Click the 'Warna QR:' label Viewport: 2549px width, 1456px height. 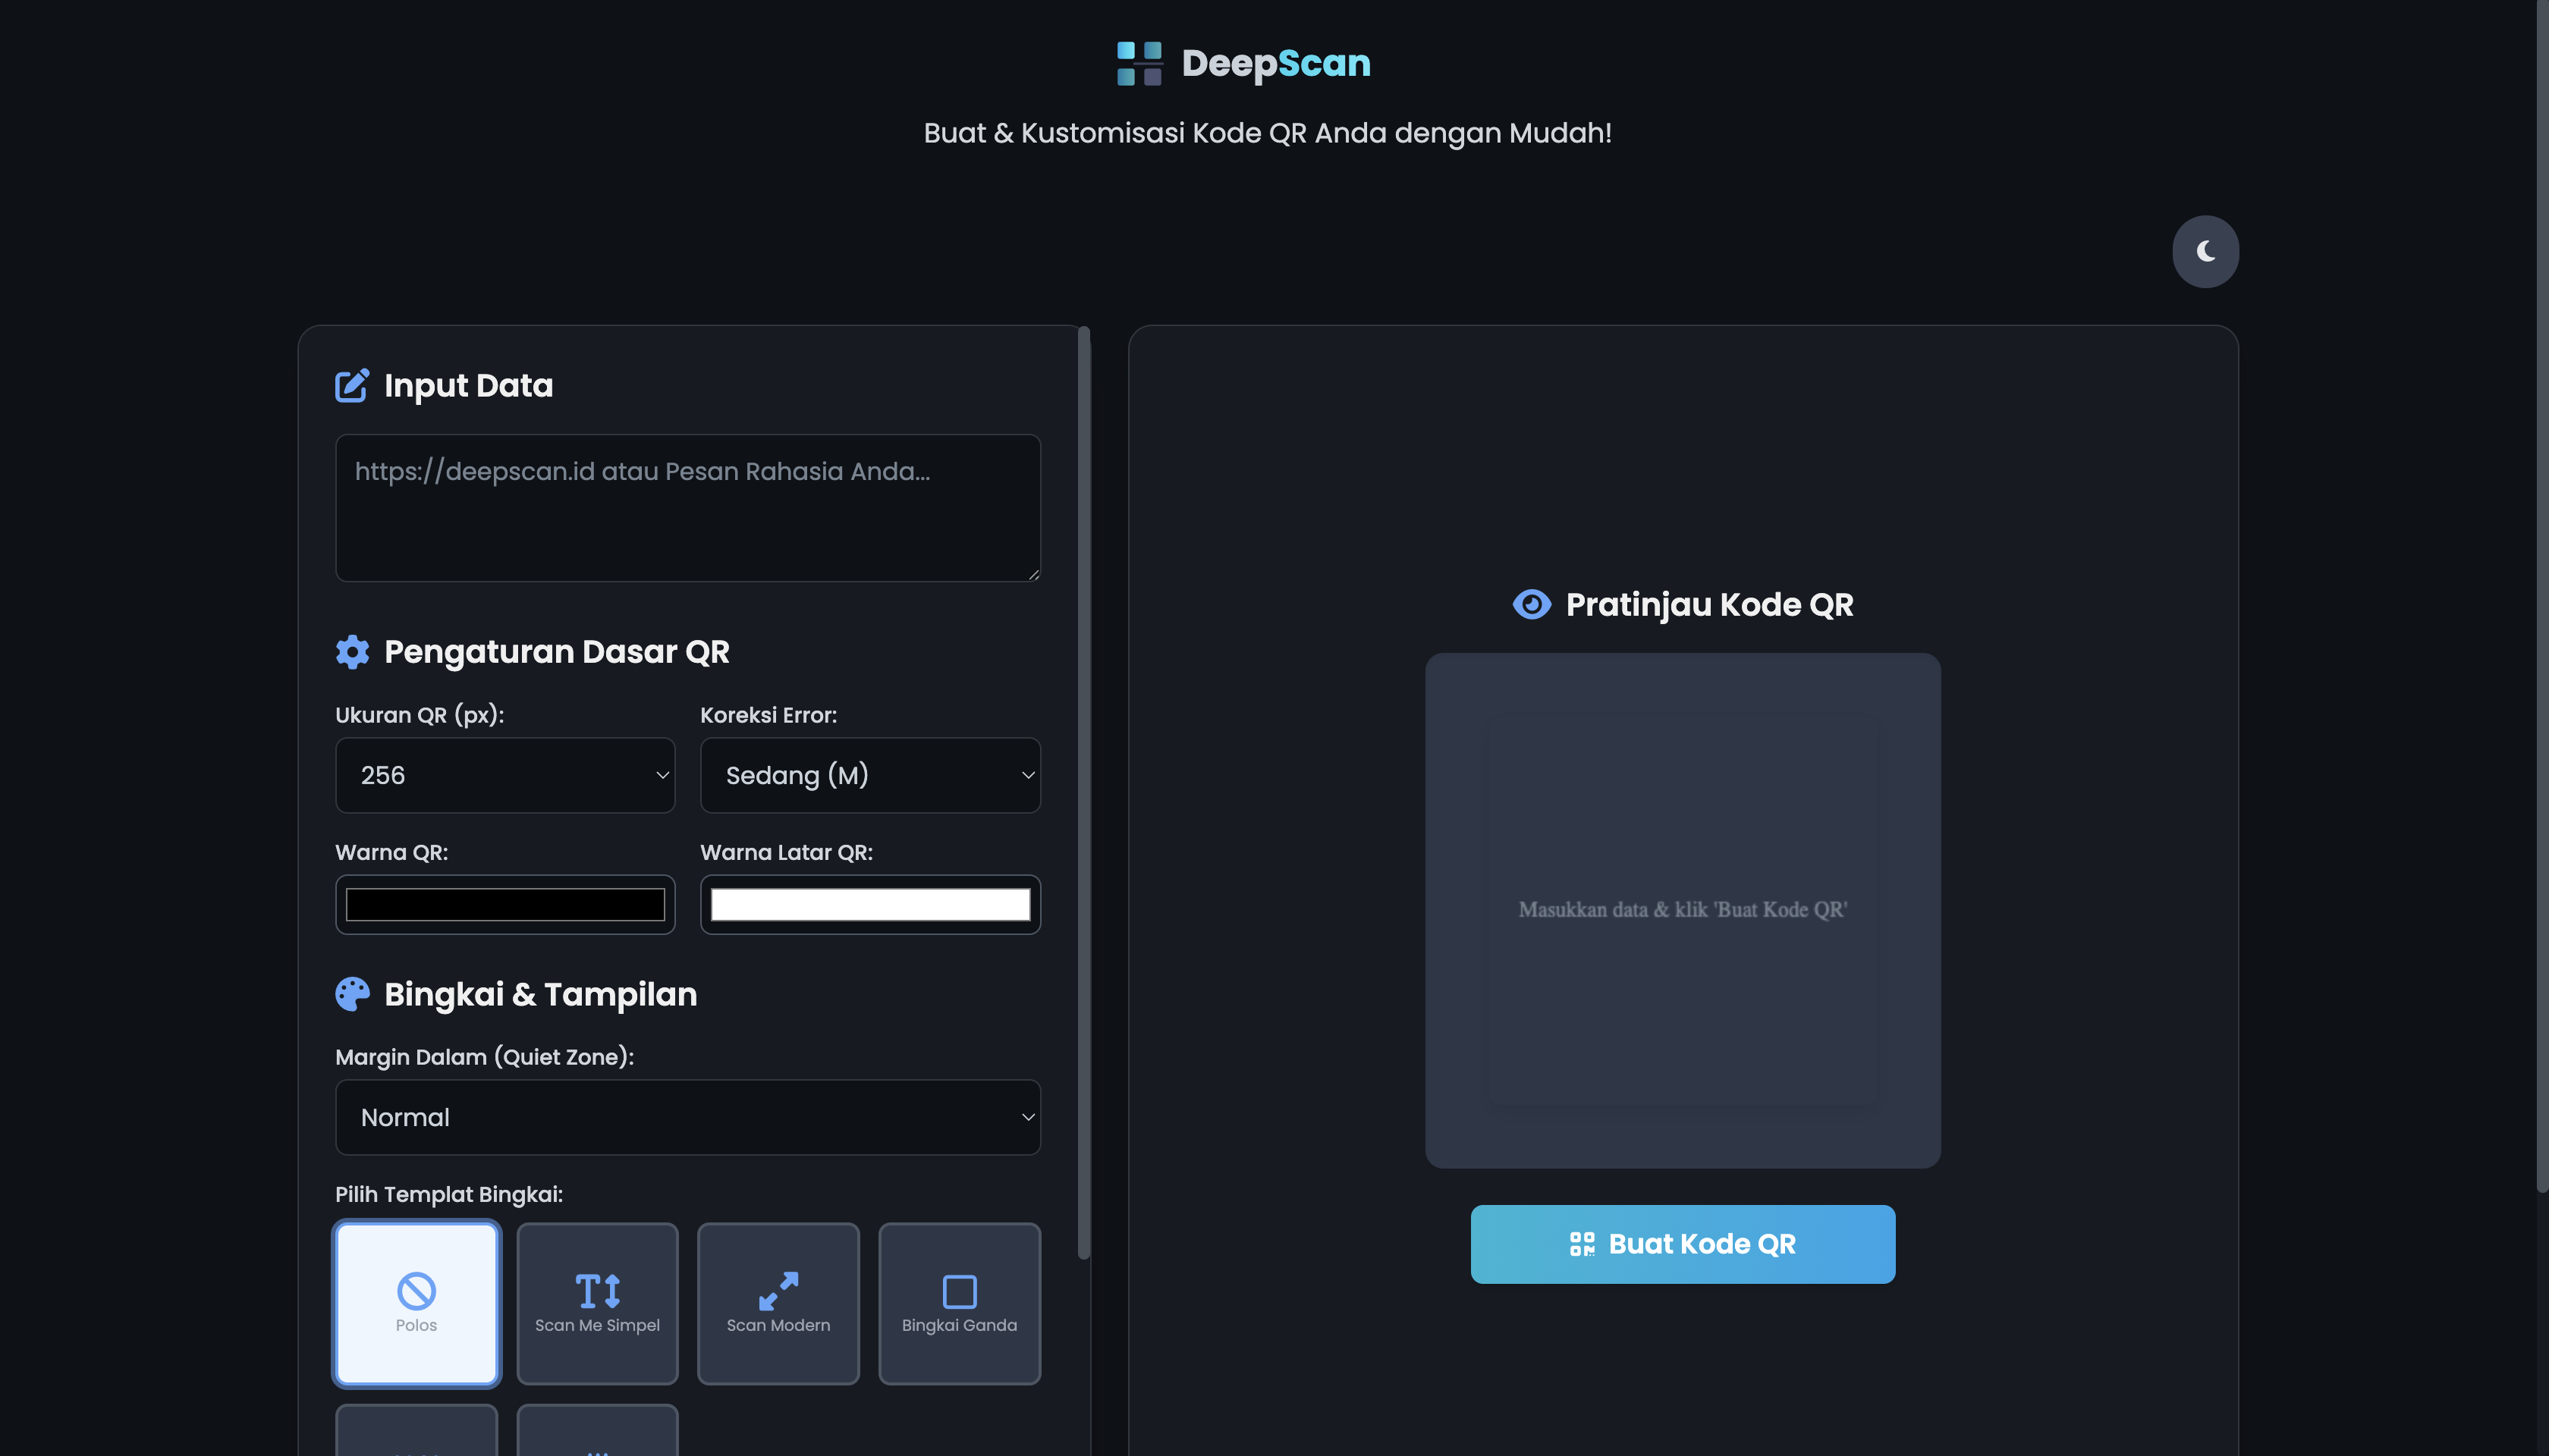[x=392, y=852]
